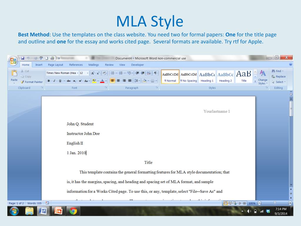The height and width of the screenshot is (226, 301).
Task: Click the bullets list icon
Action: 113,73
